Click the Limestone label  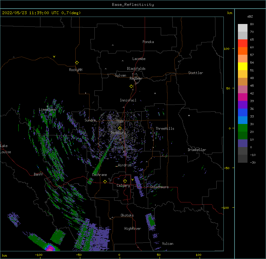[47, 110]
